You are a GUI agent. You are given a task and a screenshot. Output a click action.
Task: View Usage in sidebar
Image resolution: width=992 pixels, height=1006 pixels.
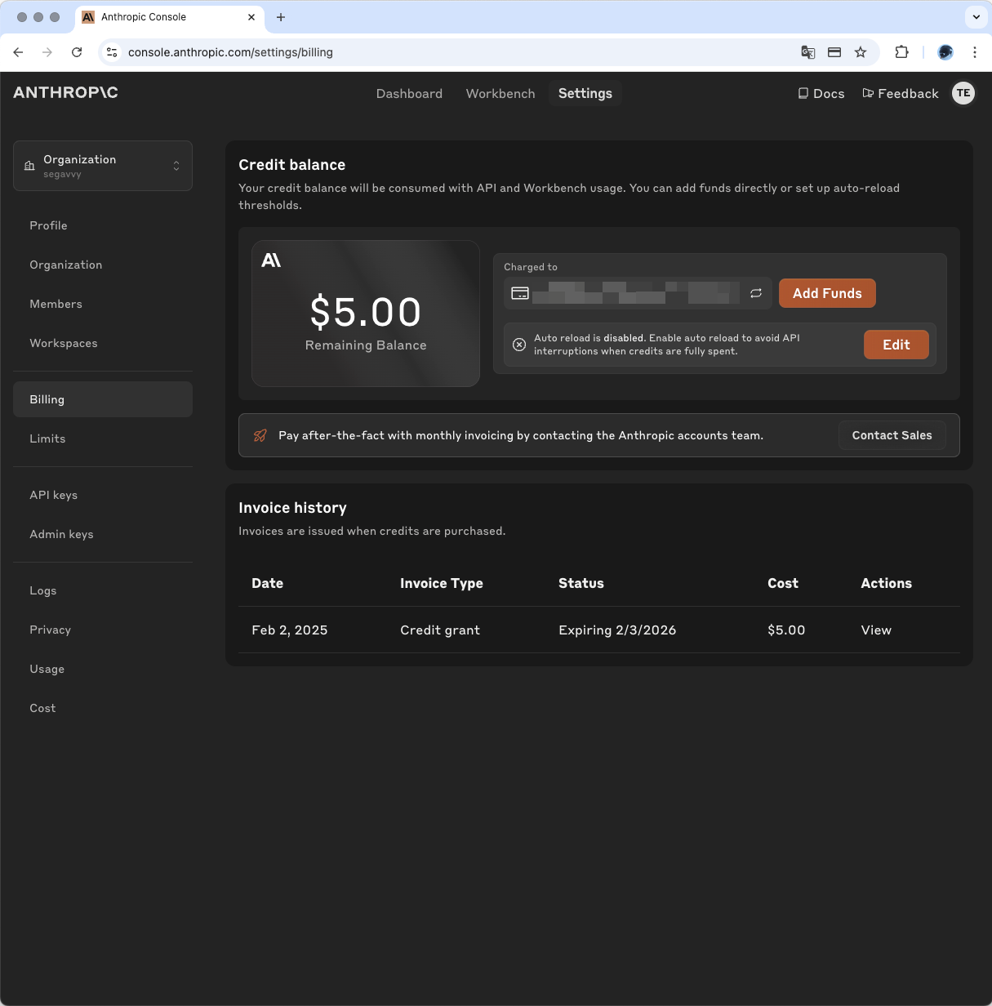(x=103, y=669)
